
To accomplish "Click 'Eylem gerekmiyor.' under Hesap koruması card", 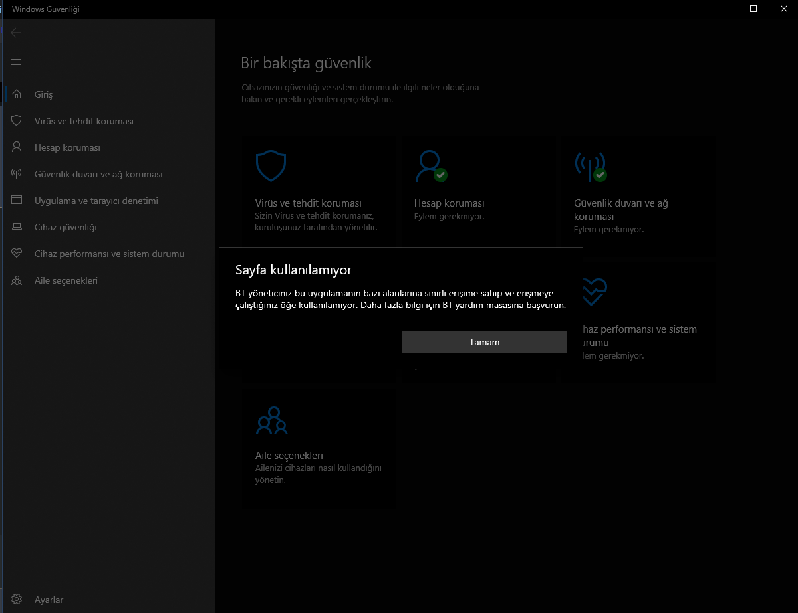I will click(449, 217).
